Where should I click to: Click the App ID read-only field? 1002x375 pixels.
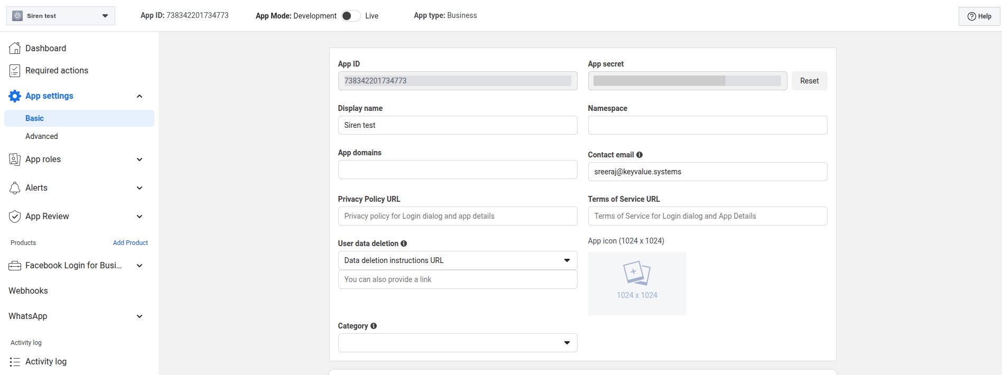[458, 81]
